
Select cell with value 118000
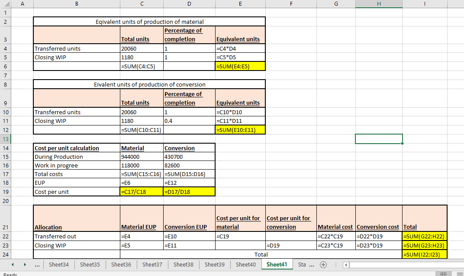pyautogui.click(x=142, y=165)
